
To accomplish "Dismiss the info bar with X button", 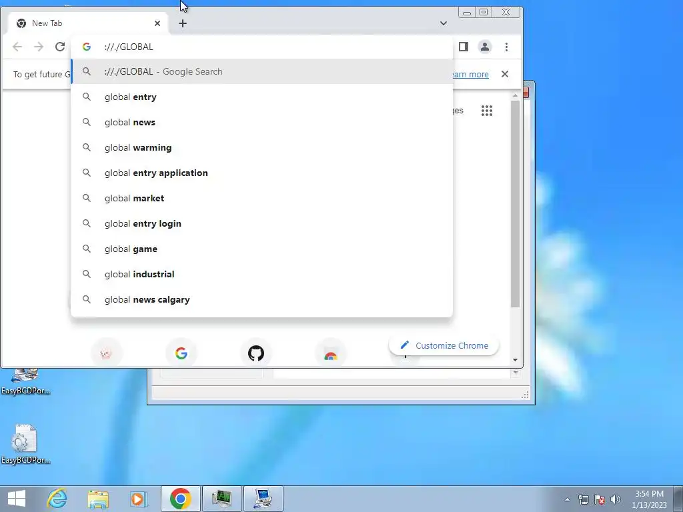I will click(x=505, y=74).
